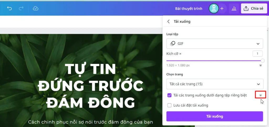The image size is (269, 127).
Task: Click the Kích cỡ value field
Action: click(257, 54)
